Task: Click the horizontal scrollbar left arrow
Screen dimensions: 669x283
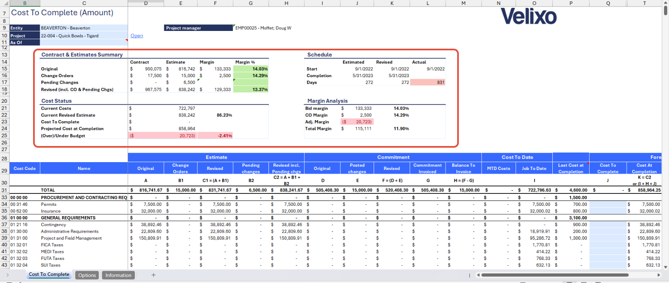Action: 478,275
